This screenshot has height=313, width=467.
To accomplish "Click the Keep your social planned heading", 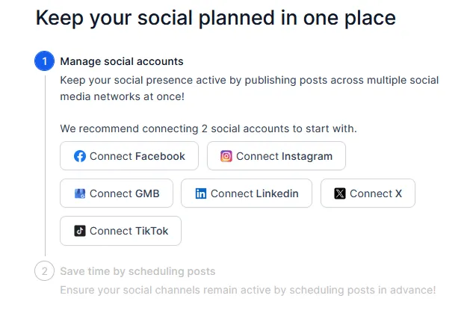I will point(216,18).
